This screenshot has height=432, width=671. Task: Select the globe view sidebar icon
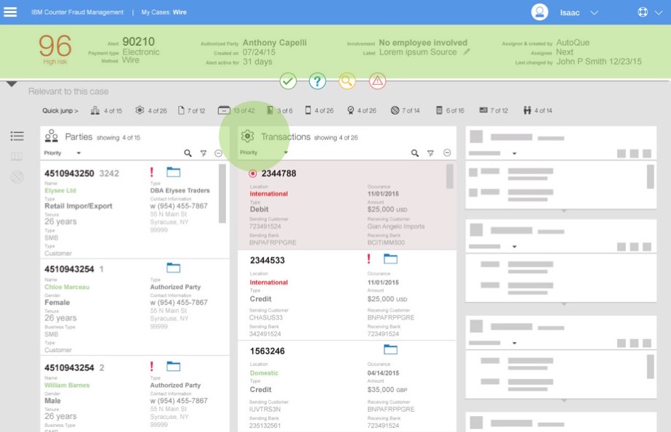[x=17, y=176]
